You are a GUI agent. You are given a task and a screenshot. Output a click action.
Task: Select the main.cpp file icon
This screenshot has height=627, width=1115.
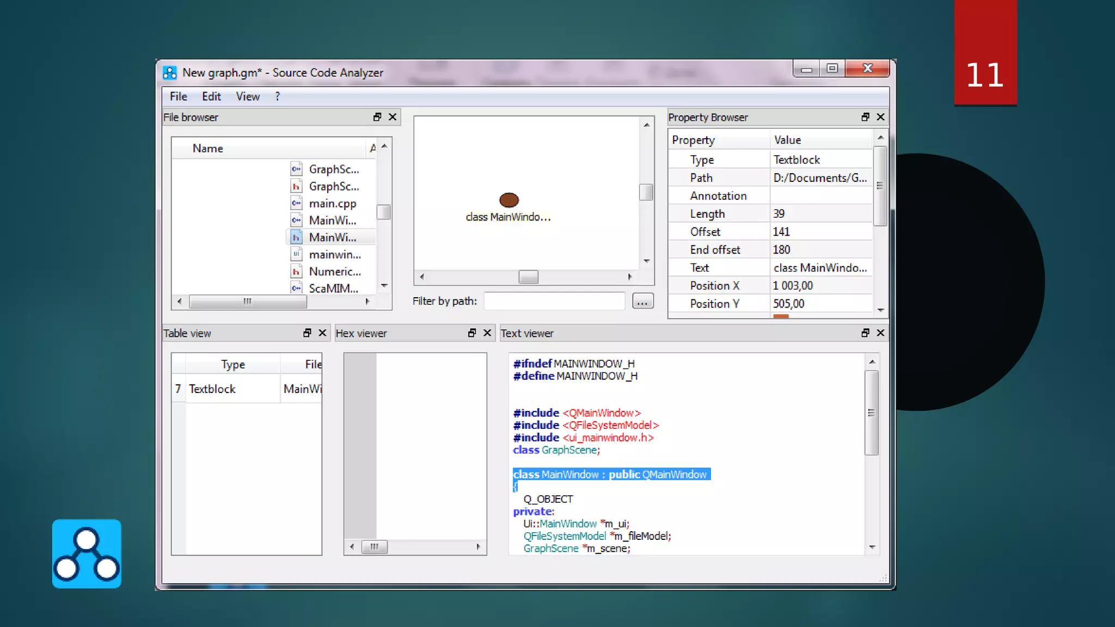coord(296,203)
